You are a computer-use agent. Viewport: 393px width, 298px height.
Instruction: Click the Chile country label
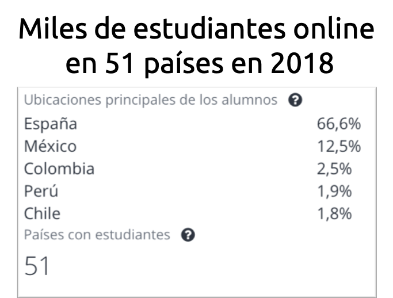click(42, 213)
